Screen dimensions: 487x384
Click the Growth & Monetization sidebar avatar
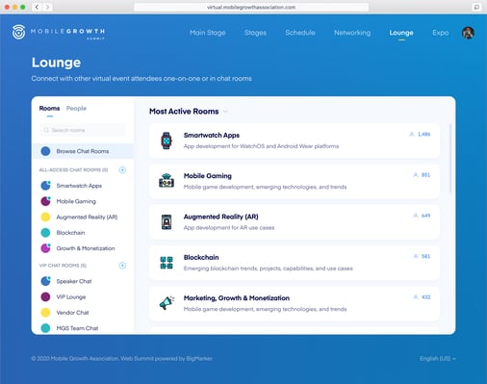[x=45, y=248]
